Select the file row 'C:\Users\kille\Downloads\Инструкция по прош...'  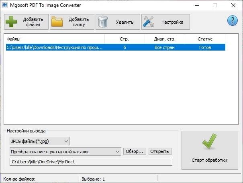[116, 47]
